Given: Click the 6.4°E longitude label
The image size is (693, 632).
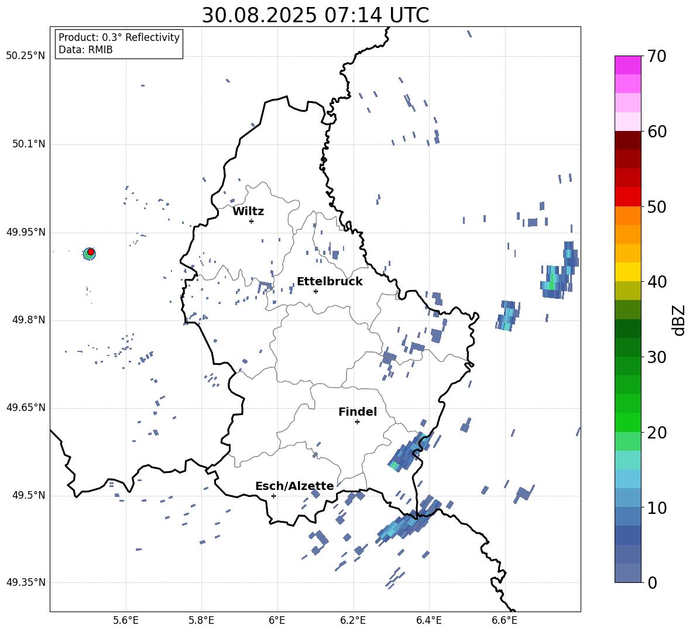Looking at the screenshot, I should coord(428,620).
